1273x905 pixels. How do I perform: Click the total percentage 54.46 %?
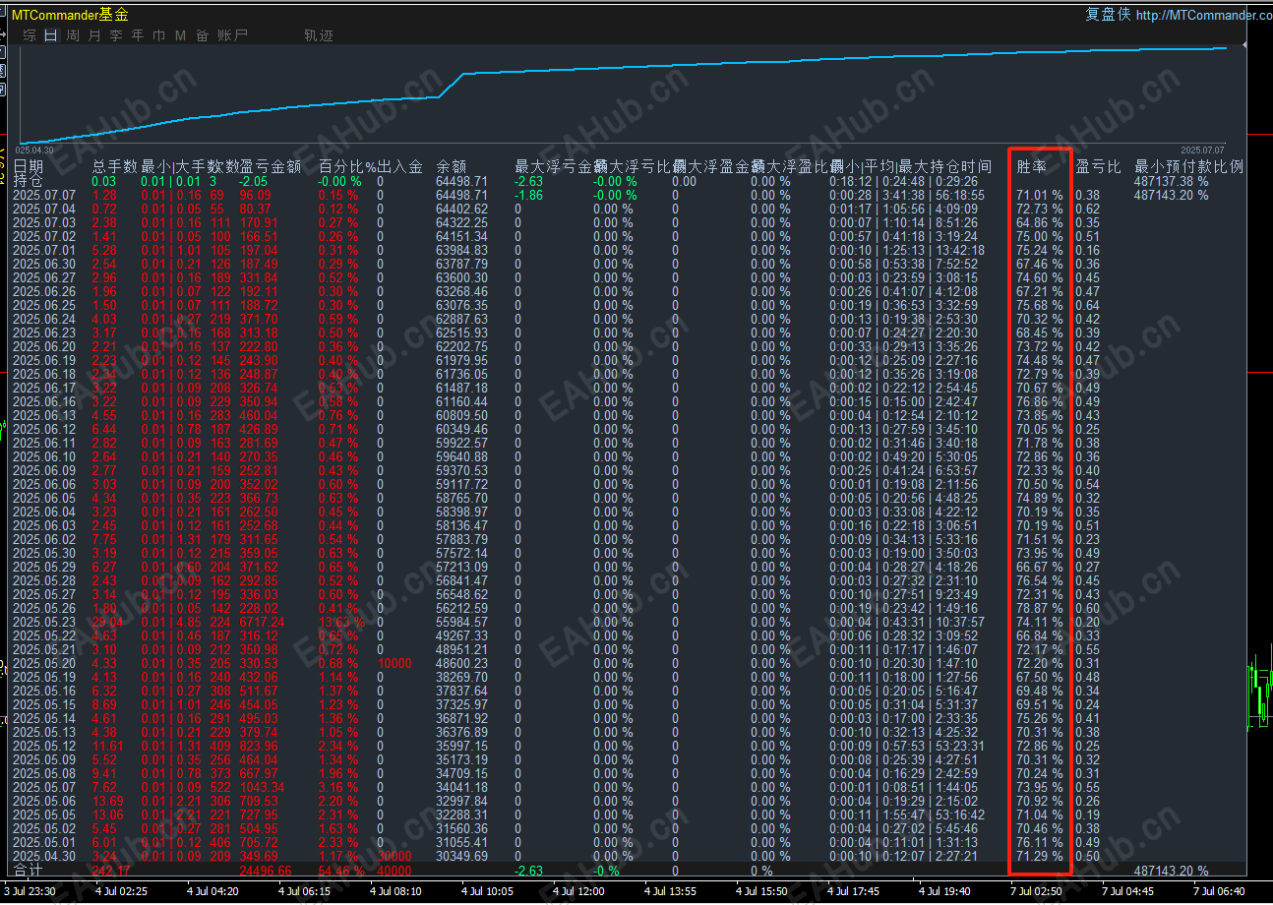click(341, 871)
